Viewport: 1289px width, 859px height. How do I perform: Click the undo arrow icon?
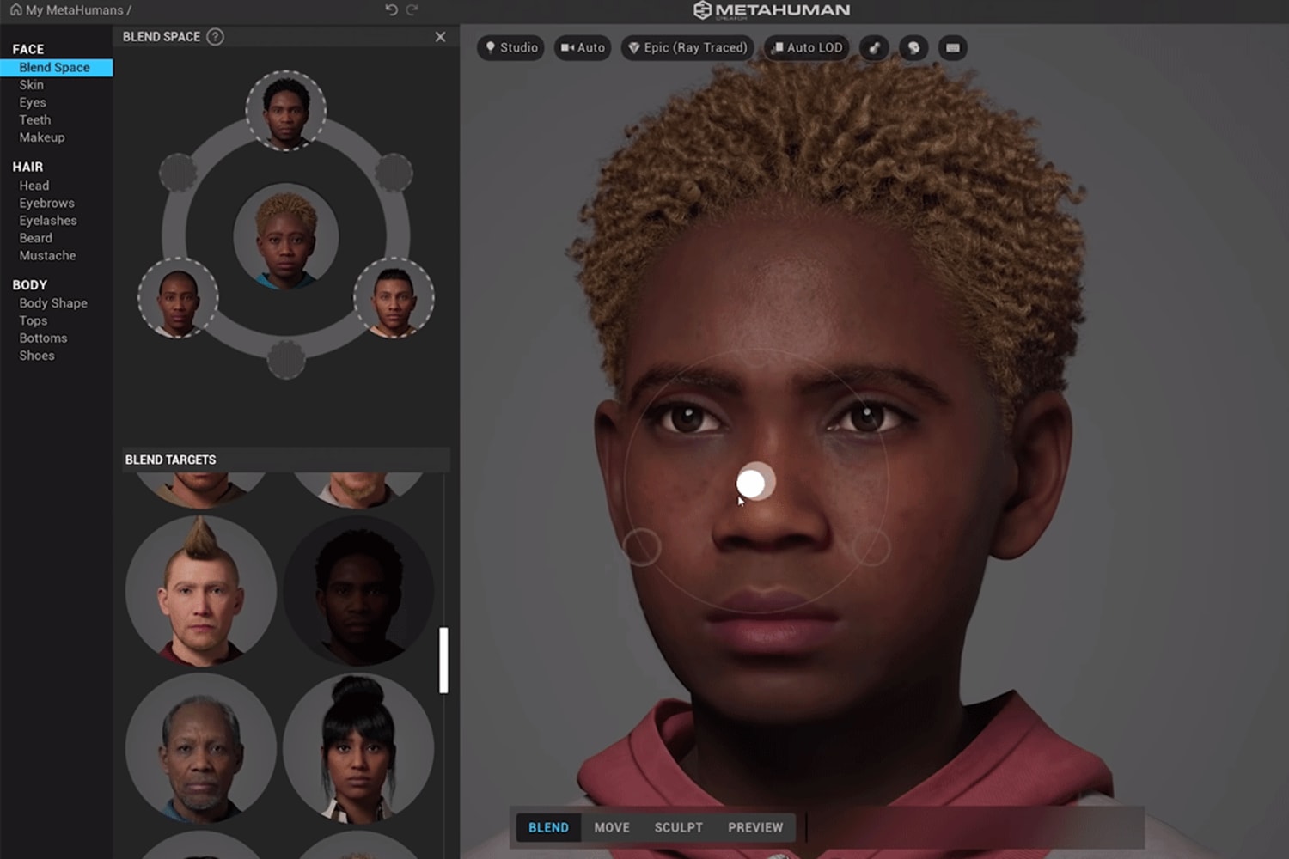[x=391, y=10]
